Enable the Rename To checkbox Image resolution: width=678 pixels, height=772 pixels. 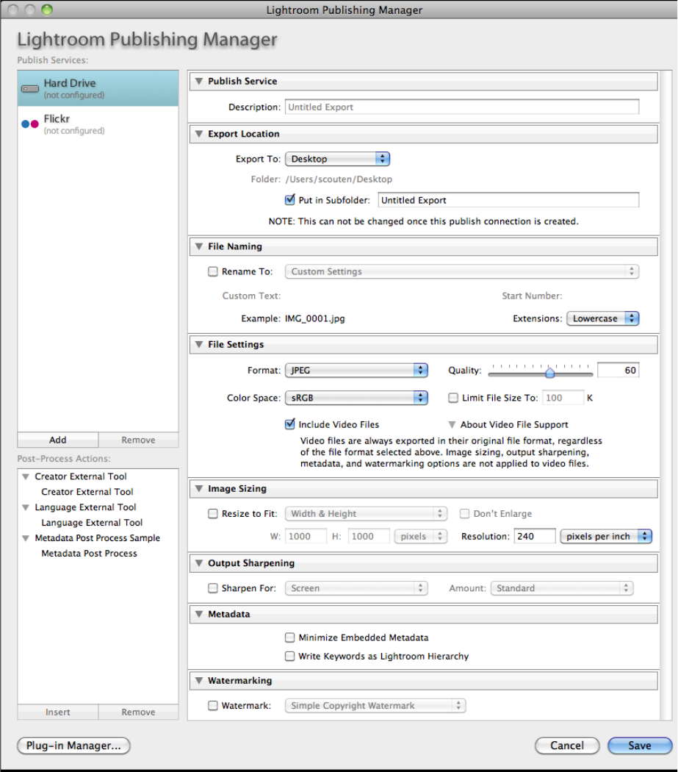tap(212, 271)
